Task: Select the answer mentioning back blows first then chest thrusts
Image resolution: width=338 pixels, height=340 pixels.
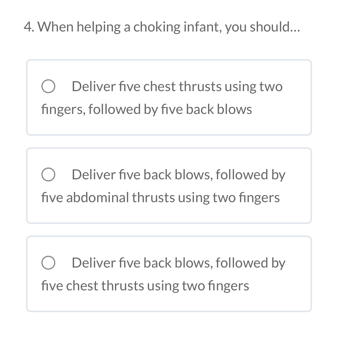Action: point(169,273)
